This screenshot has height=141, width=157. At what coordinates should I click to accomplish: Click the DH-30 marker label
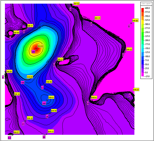pyautogui.click(x=16, y=32)
